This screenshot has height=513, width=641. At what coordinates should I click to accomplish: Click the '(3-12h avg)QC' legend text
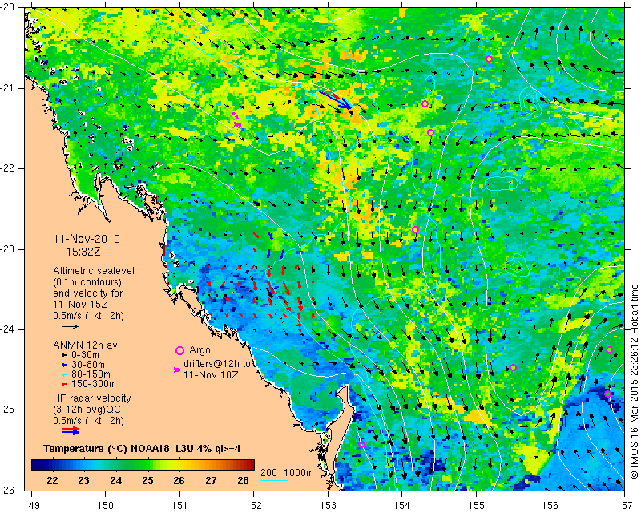click(87, 410)
